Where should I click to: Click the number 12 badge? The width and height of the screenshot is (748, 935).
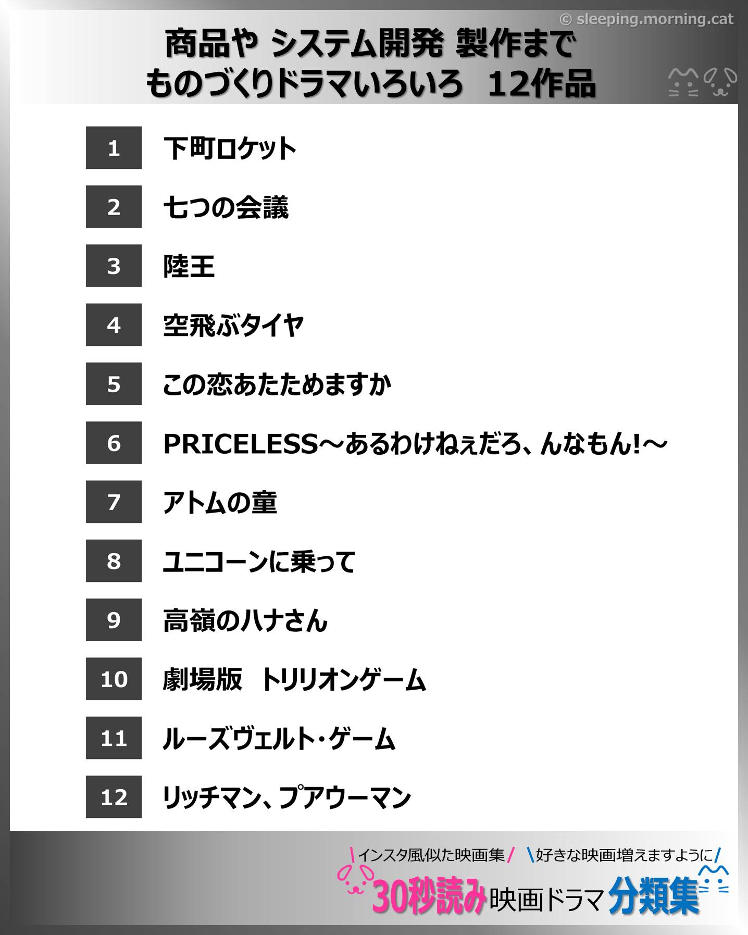coord(114,797)
